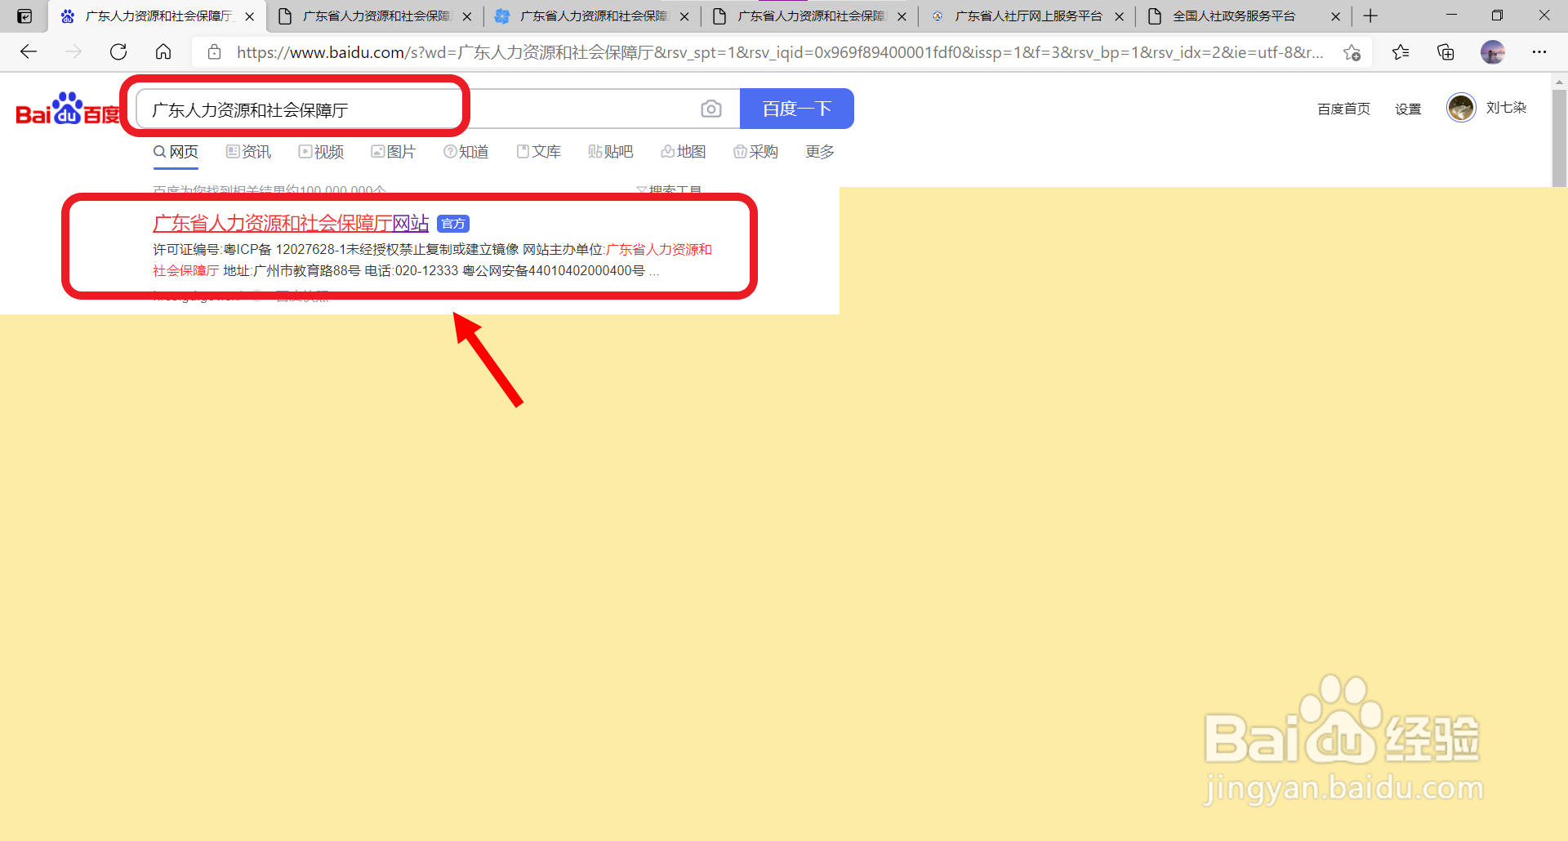
Task: Click the scrollbar up arrow
Action: 1559,81
